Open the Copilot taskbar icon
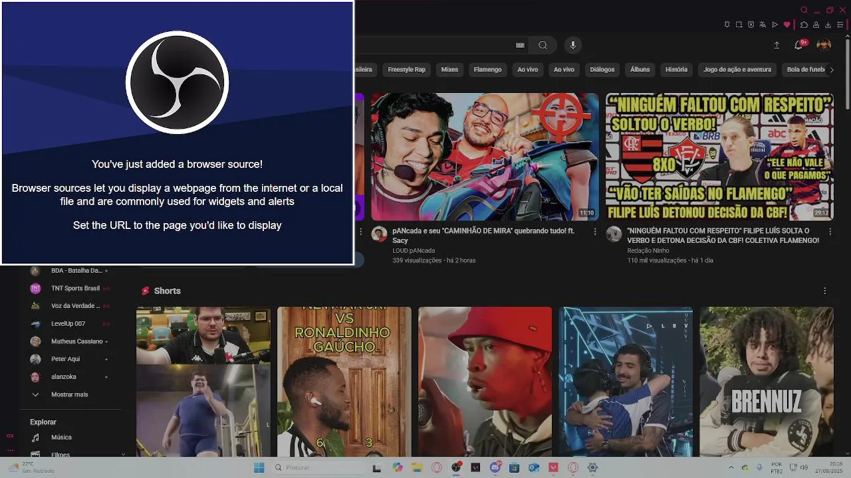 click(398, 467)
